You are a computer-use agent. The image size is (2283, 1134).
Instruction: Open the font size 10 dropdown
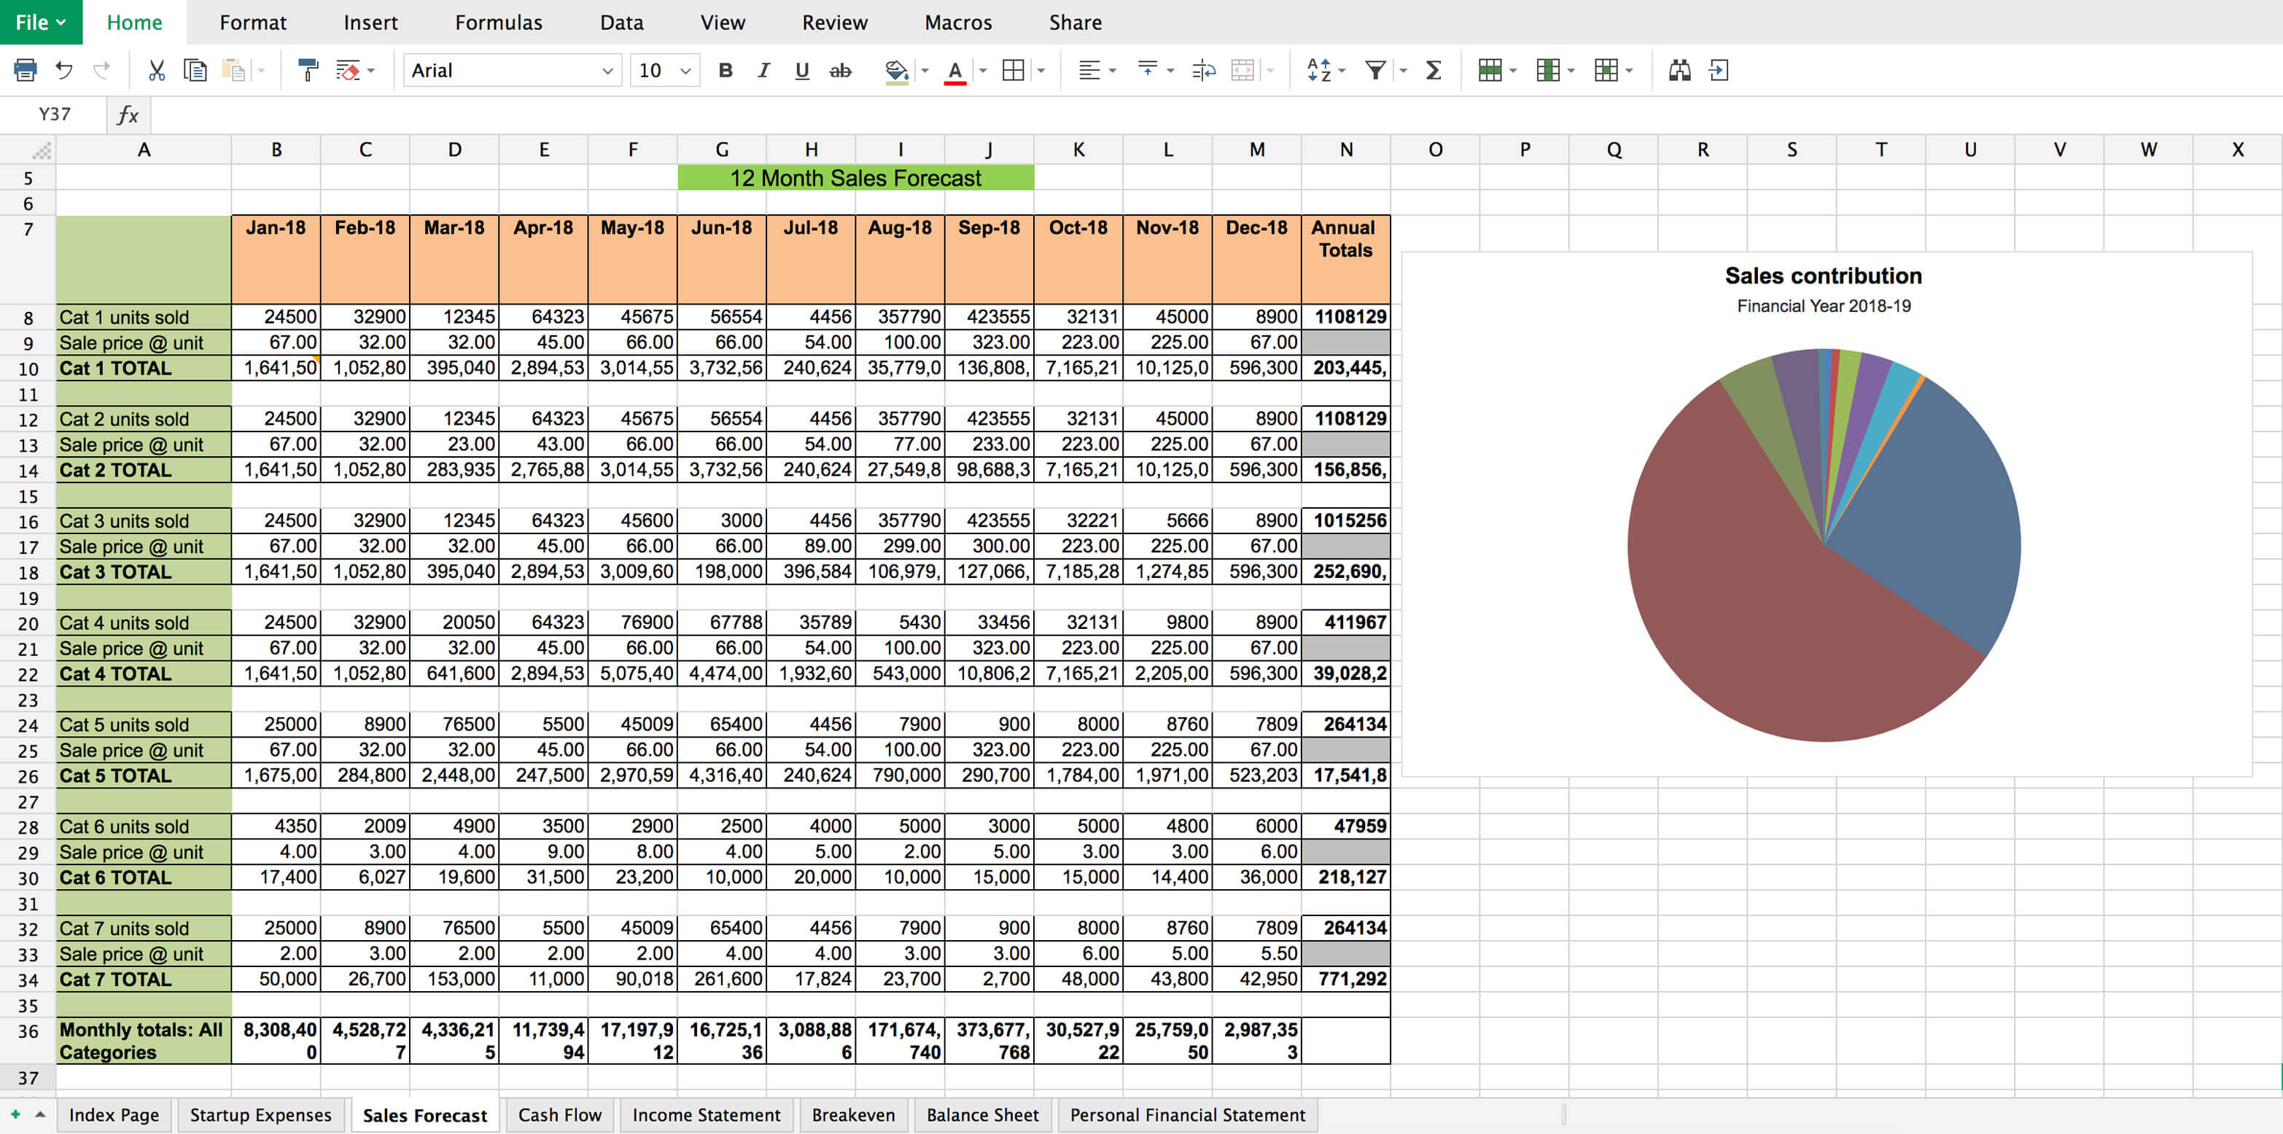[x=685, y=71]
